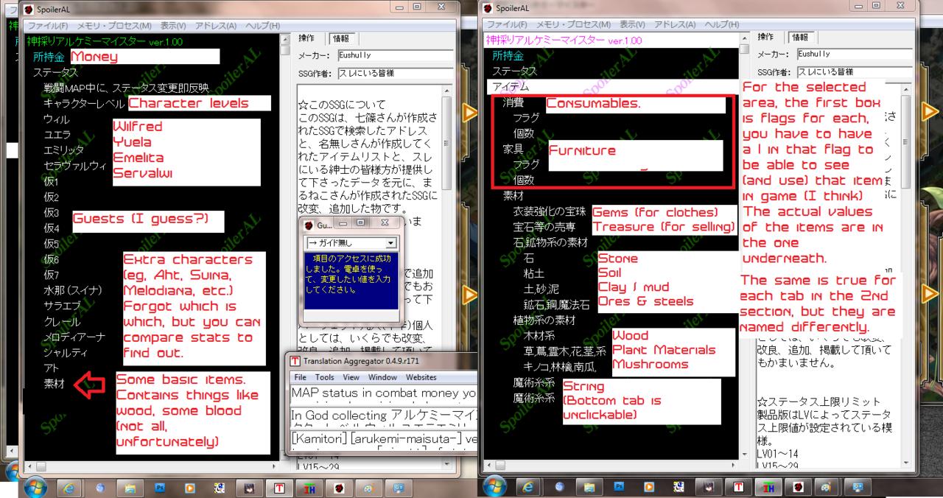Select the 家具 furniture entry in the item tree
The height and width of the screenshot is (498, 943).
coord(513,150)
